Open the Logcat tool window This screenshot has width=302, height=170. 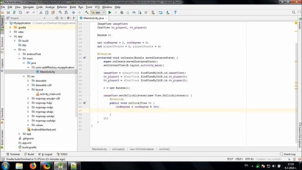(45, 154)
